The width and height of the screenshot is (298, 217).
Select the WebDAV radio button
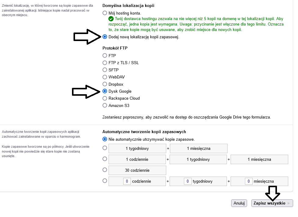click(105, 77)
